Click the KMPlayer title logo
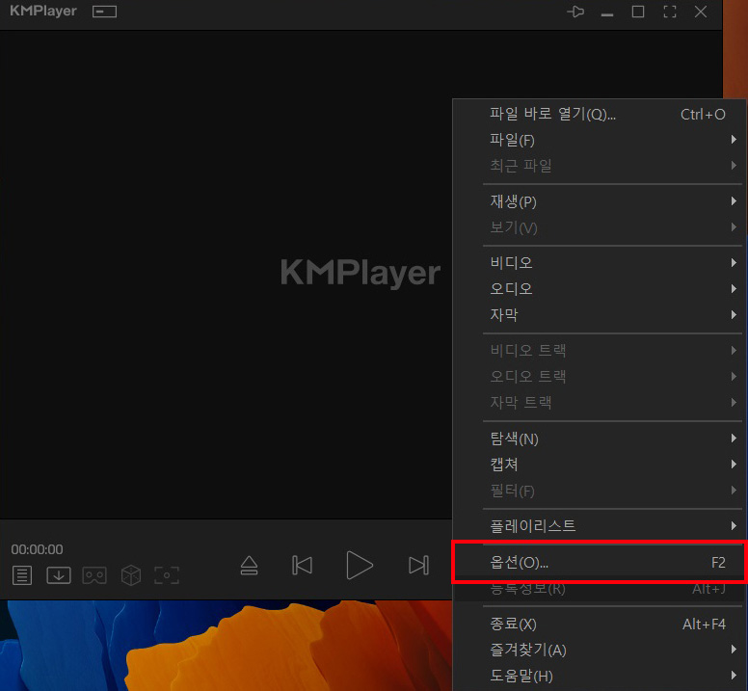Viewport: 748px width, 691px height. coord(43,11)
